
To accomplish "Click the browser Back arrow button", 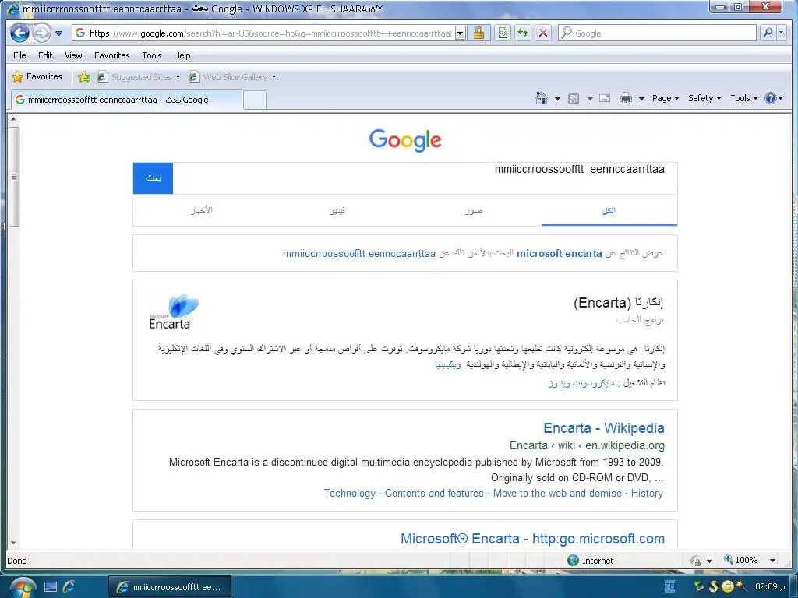I will click(19, 33).
